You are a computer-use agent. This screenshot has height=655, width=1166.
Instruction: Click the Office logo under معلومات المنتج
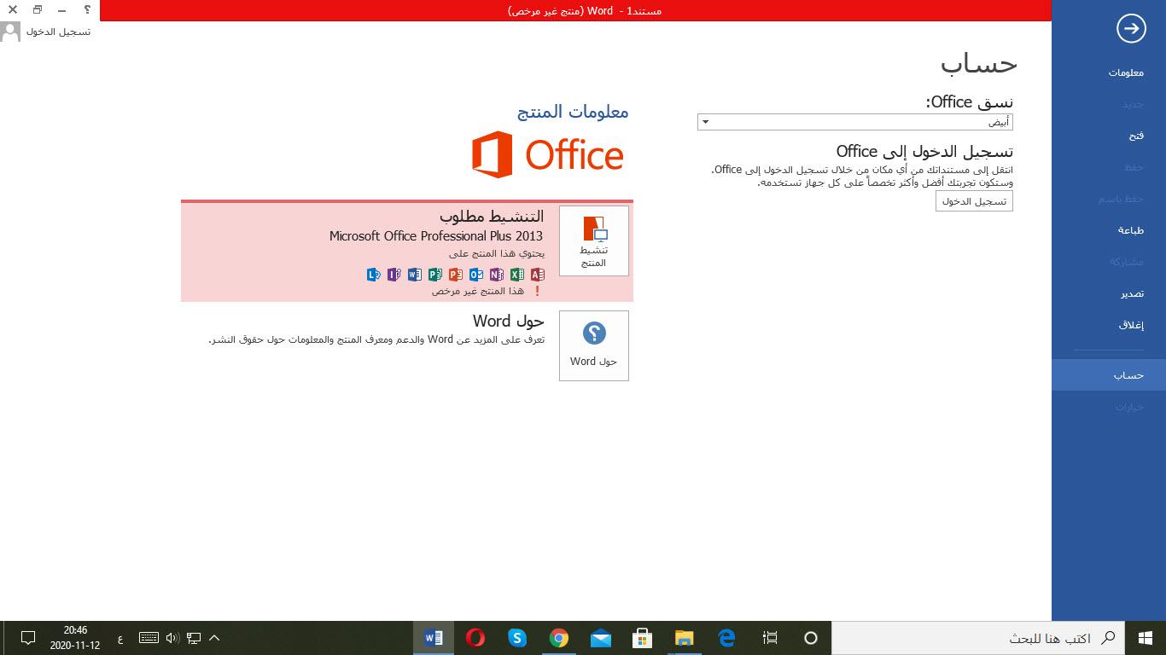548,154
